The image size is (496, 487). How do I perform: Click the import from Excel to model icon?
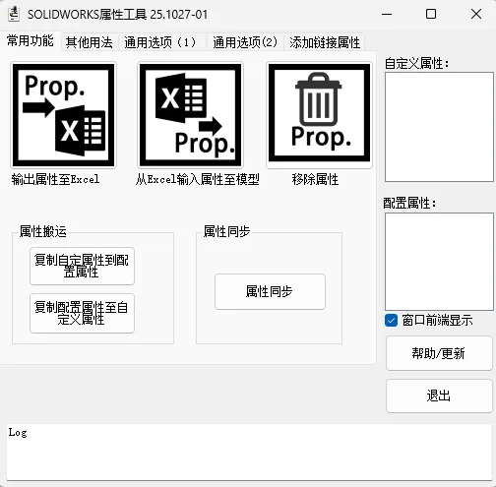[x=190, y=115]
